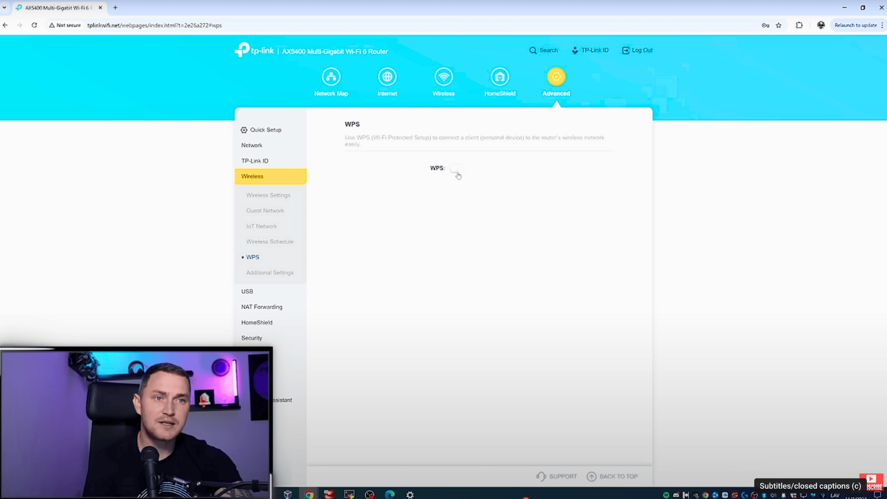Click the Wireless Wi-Fi icon

click(443, 77)
